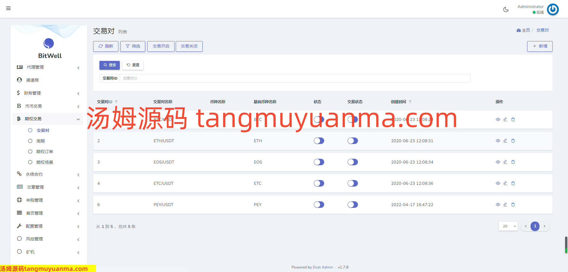
Task: Click the 交易对ID search input field
Action: [294, 78]
